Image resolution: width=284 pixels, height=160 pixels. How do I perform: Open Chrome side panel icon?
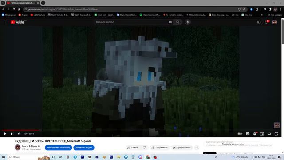(x=270, y=9)
